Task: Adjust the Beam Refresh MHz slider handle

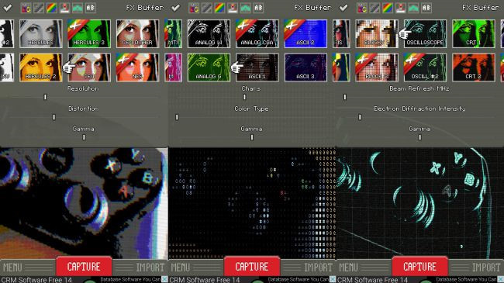Action: (x=345, y=97)
